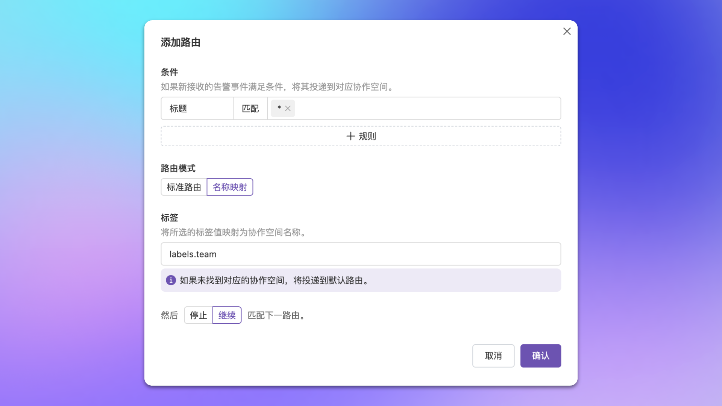Close the 添加路由 dialog with the X

(x=567, y=31)
